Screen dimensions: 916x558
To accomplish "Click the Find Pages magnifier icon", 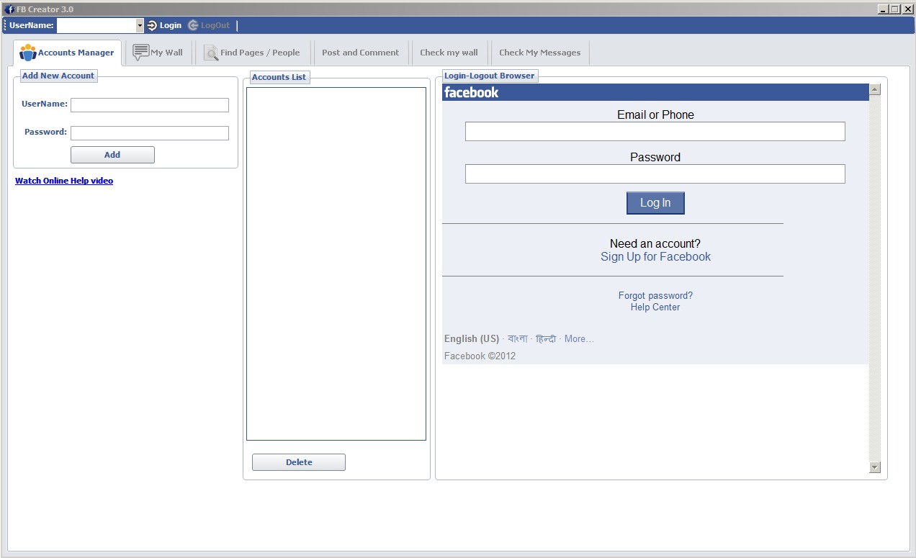I will 211,53.
